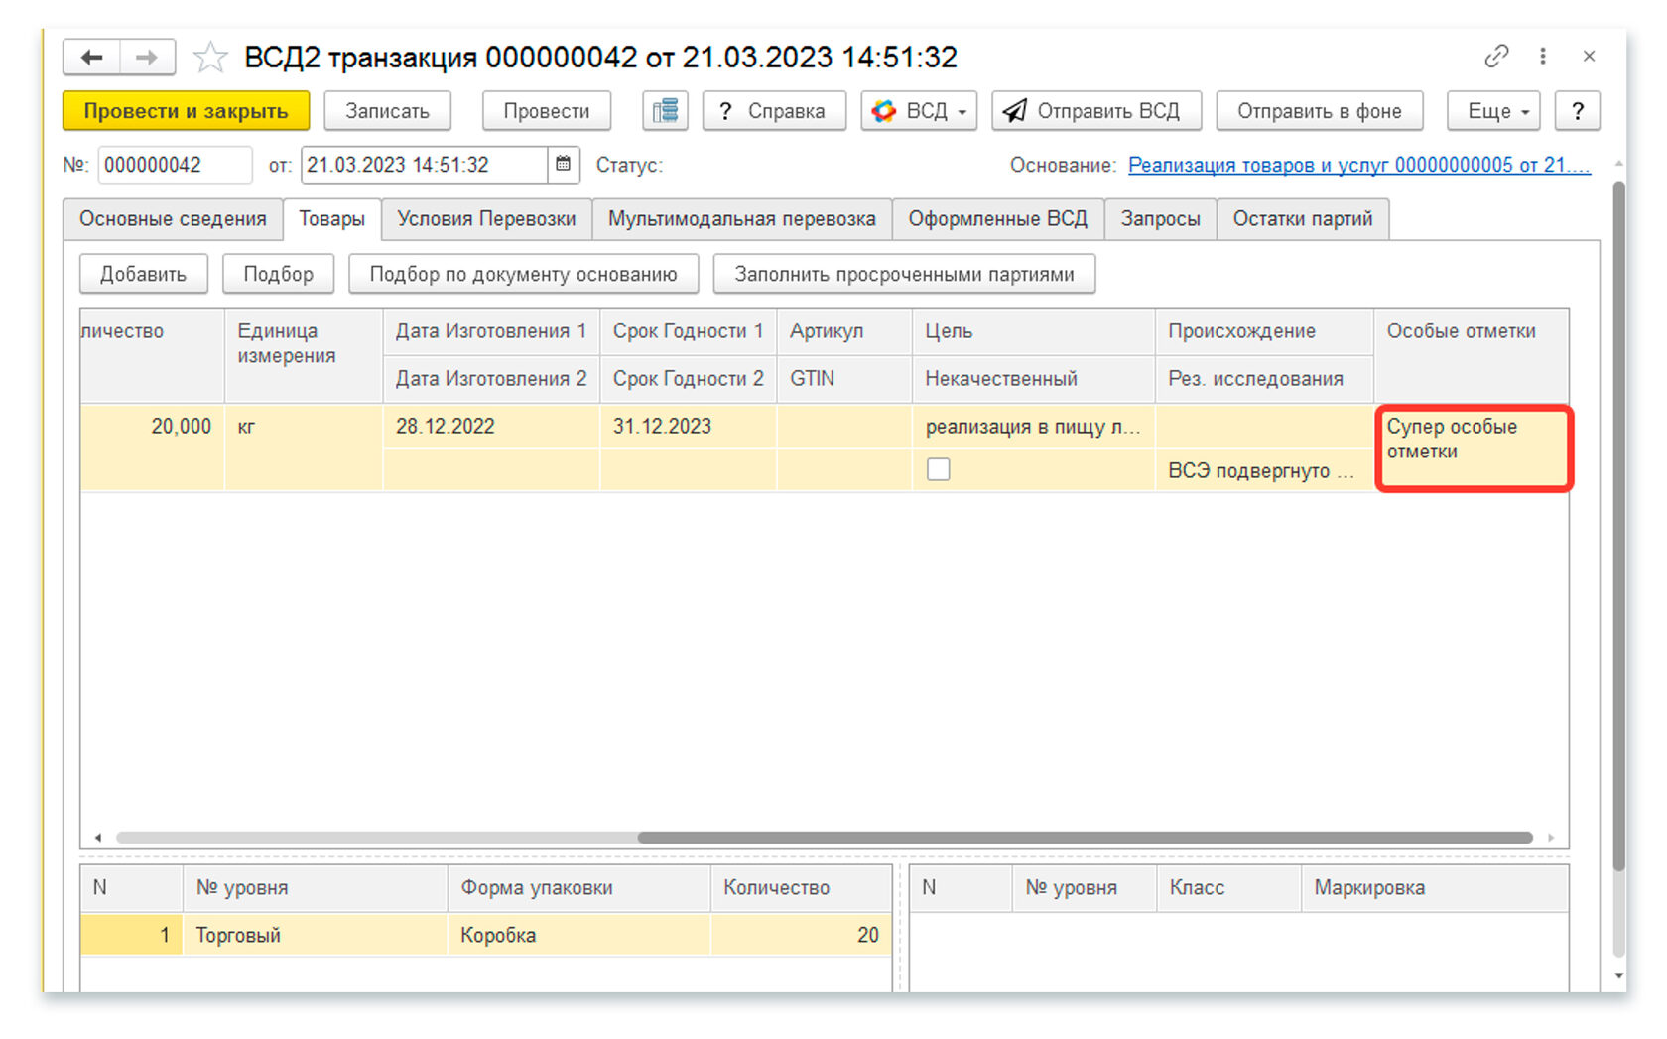Expand the Еще menu

pyautogui.click(x=1493, y=111)
